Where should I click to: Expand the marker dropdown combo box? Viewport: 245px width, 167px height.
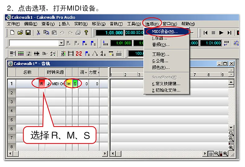(61, 43)
